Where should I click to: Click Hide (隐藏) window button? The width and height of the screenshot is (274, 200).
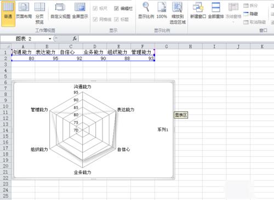pyautogui.click(x=250, y=14)
